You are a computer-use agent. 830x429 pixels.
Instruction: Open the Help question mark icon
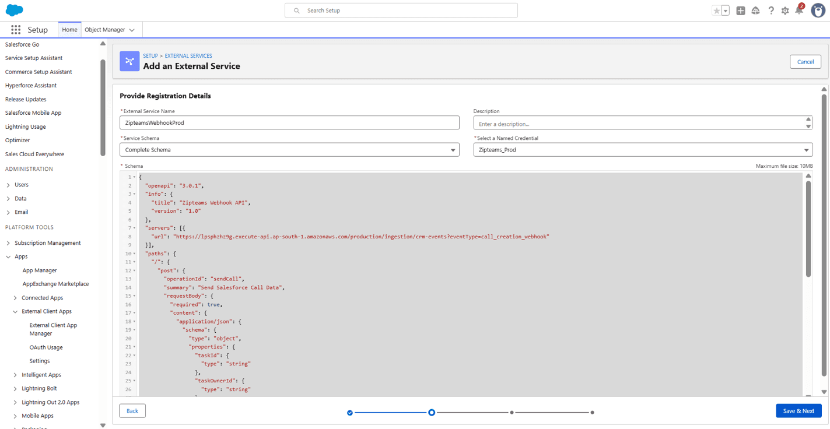point(771,10)
